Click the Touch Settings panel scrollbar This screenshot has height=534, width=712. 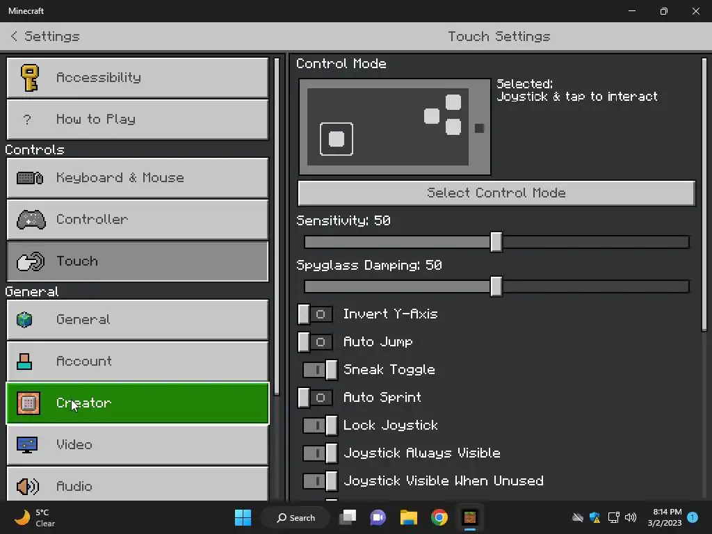[x=704, y=195]
